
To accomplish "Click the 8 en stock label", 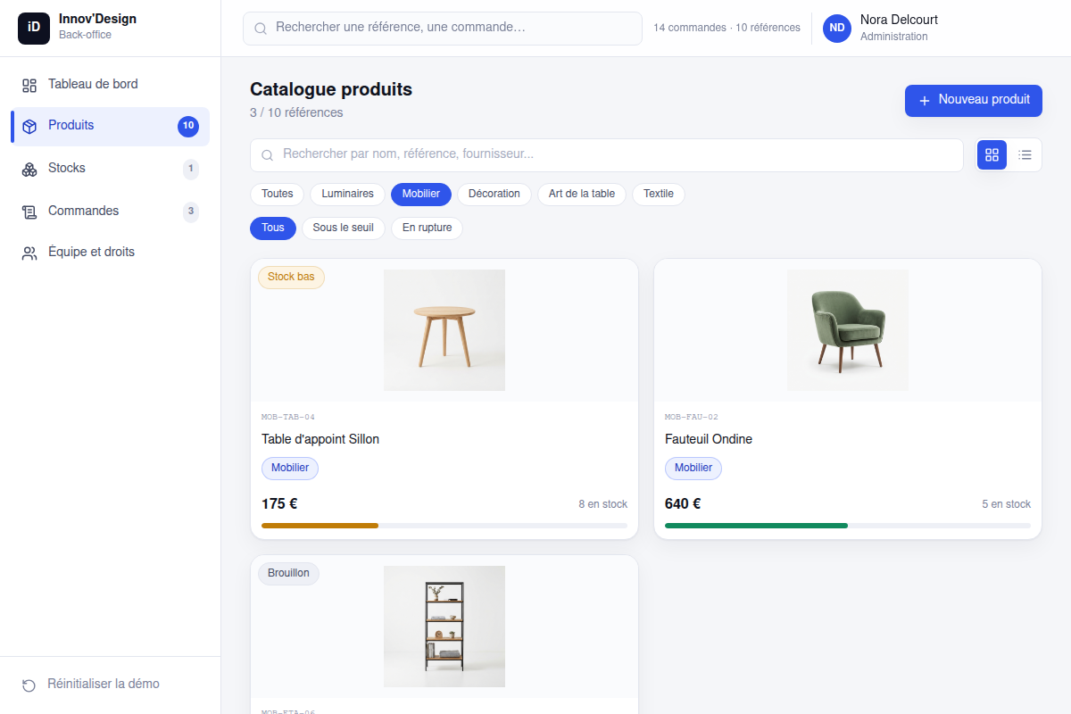I will click(x=603, y=504).
